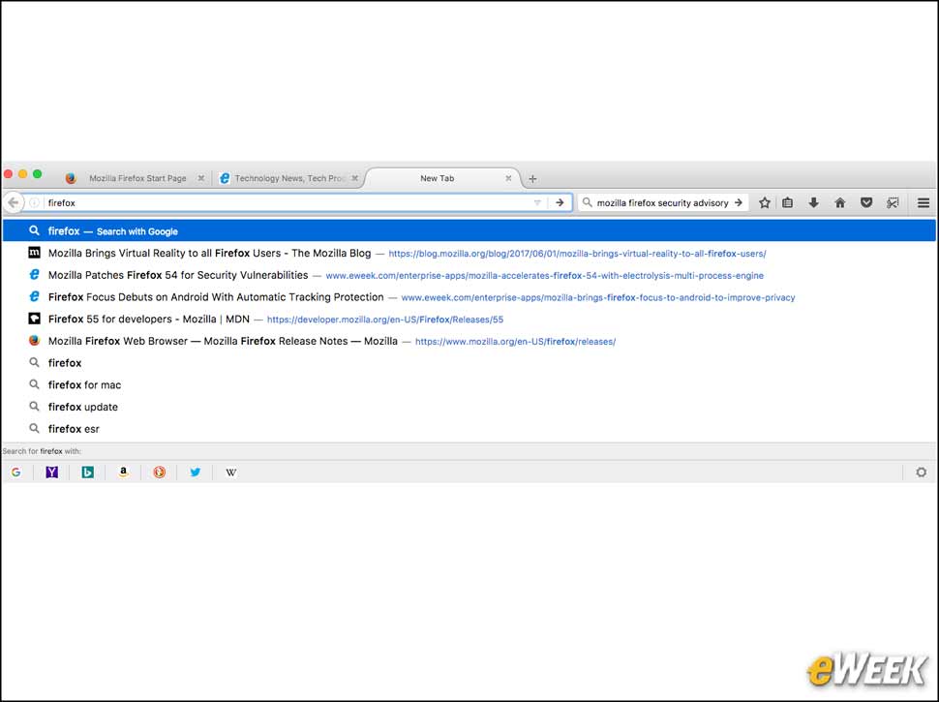This screenshot has height=702, width=939.
Task: Click the green zoom window button
Action: (37, 173)
